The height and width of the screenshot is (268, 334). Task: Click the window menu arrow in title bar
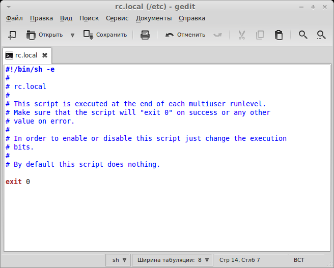click(9, 7)
